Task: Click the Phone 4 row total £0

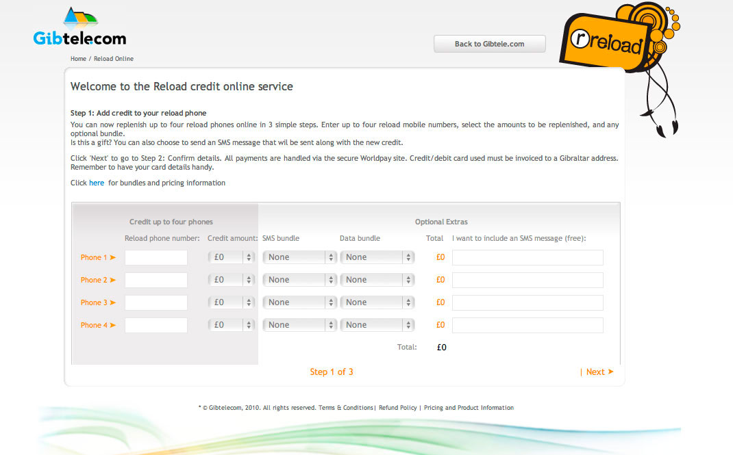Action: click(x=440, y=325)
